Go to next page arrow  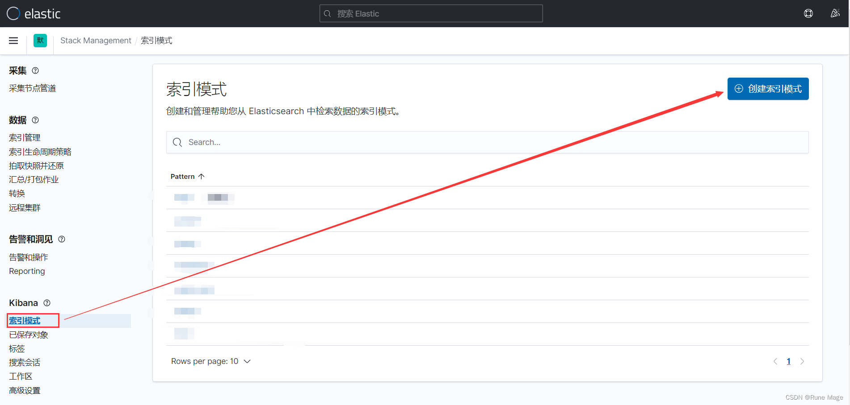click(802, 361)
